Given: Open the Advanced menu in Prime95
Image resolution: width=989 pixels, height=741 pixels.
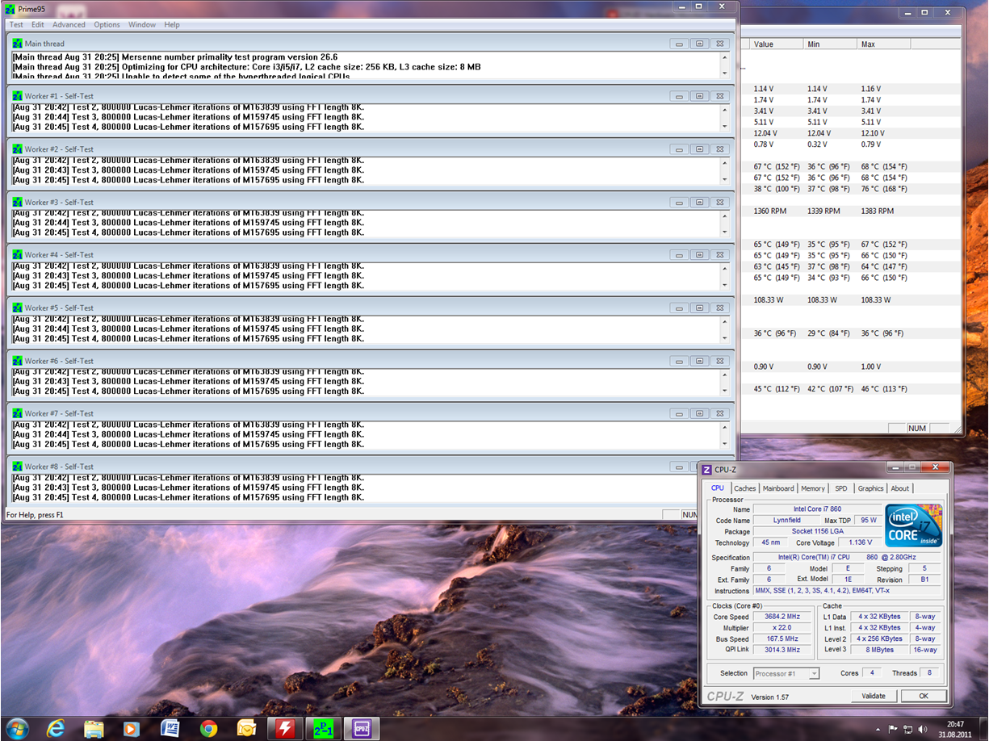Looking at the screenshot, I should click(69, 25).
